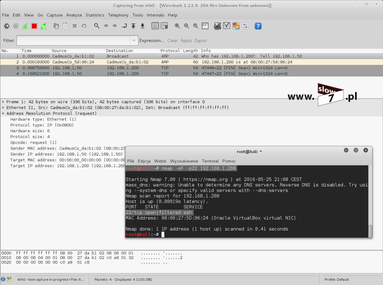The image size is (383, 285).
Task: Toggle auto scroll during live capture
Action: tap(164, 26)
